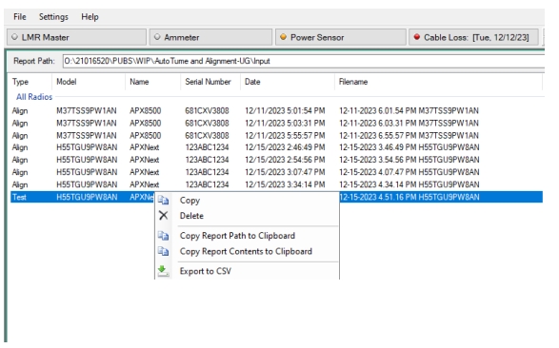Click filename 12-15-2023 4.34.14 PM H55TGU9PW8AN

[409, 184]
